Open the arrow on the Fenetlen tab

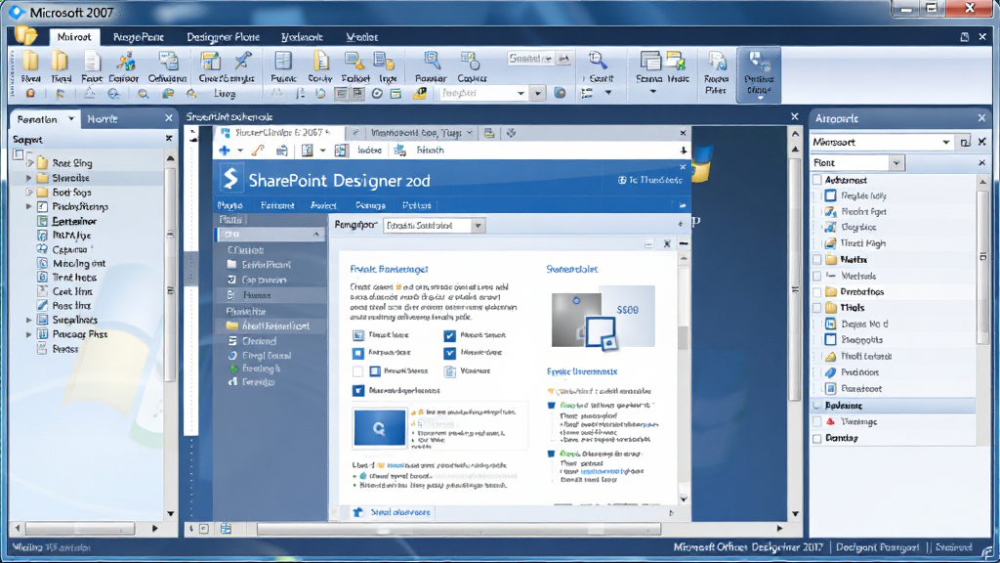pos(71,118)
